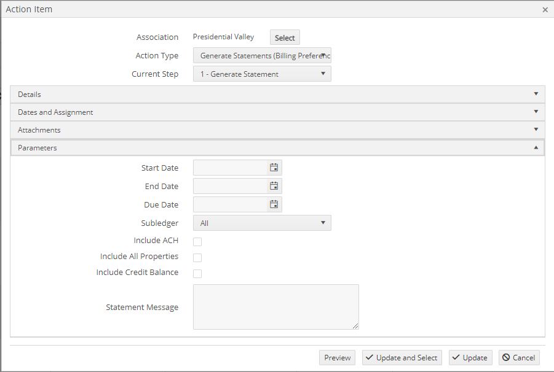This screenshot has height=372, width=554.
Task: Open the End Date calendar picker
Action: click(x=274, y=186)
